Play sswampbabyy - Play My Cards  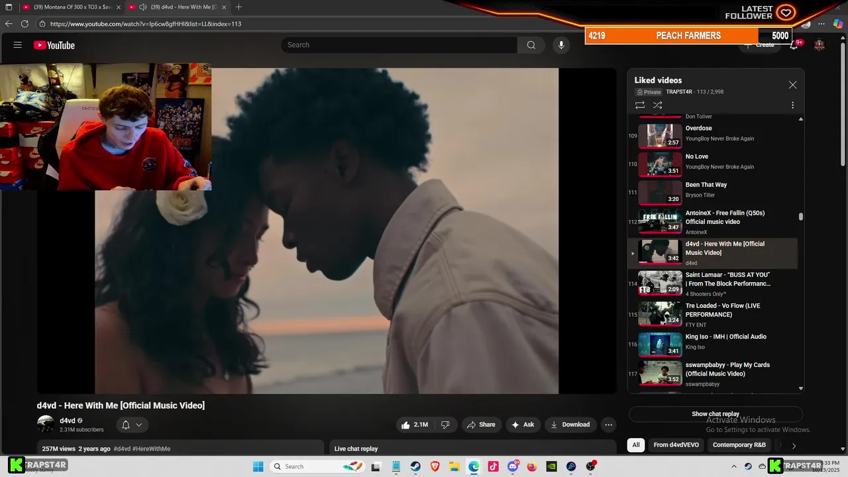[x=712, y=374]
